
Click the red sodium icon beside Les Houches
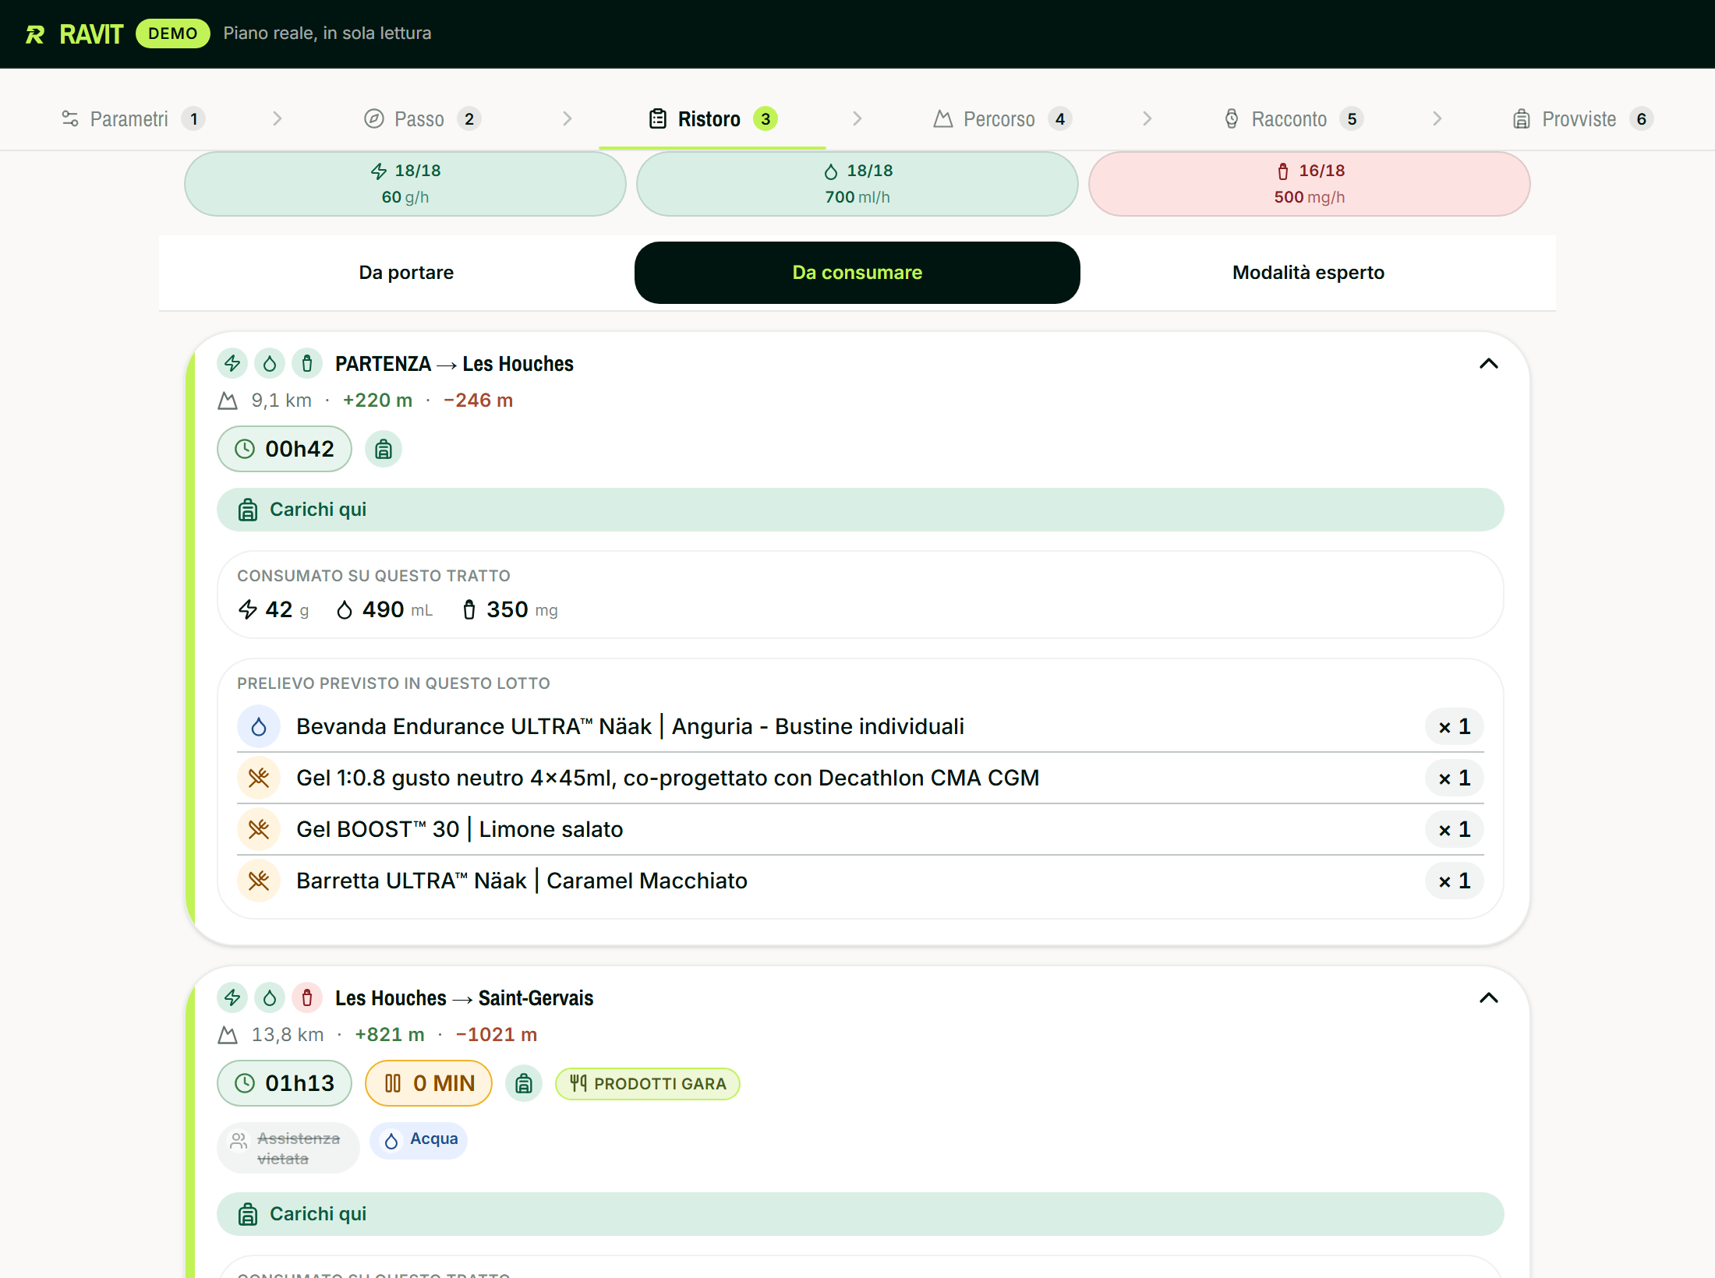click(307, 997)
